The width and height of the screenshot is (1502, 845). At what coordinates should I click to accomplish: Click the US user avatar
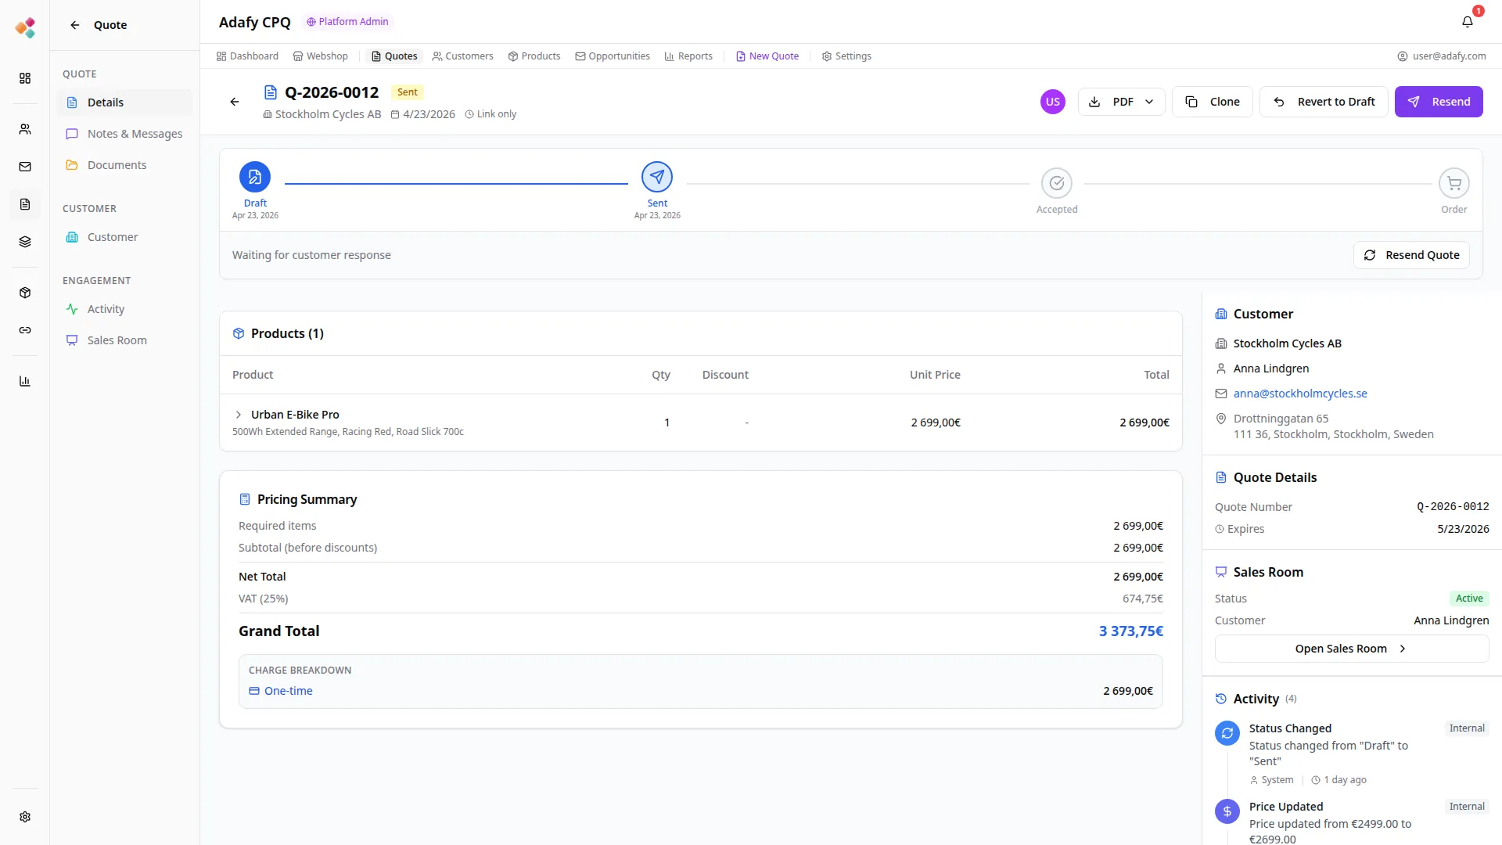tap(1052, 102)
